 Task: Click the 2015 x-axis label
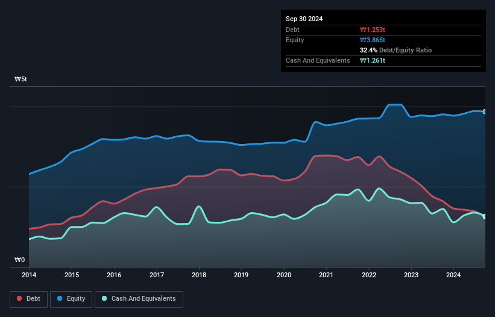[72, 275]
